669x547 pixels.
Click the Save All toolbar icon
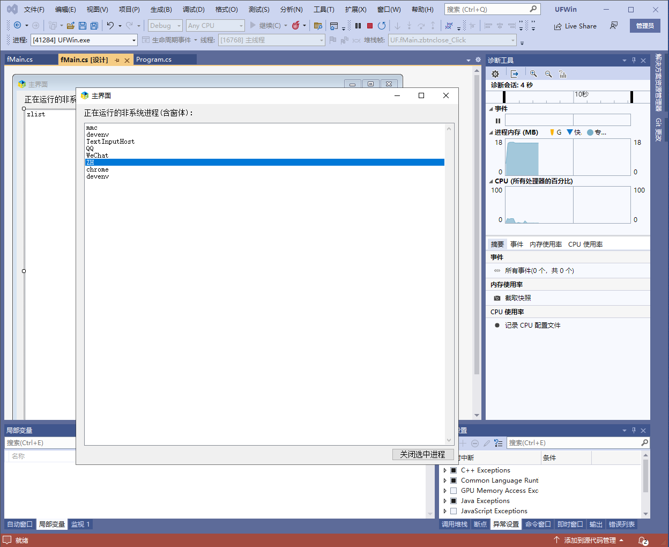(94, 26)
